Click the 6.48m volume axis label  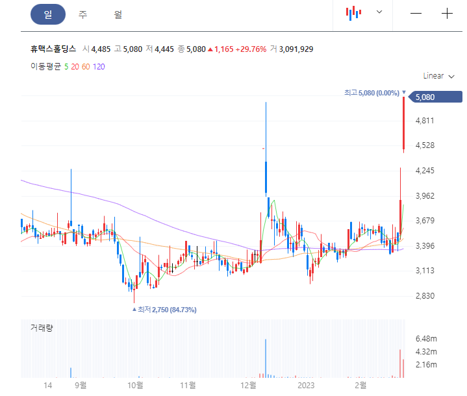(426, 339)
